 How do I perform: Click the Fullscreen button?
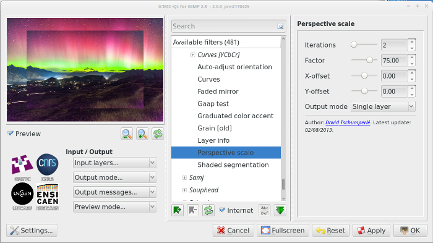(283, 230)
